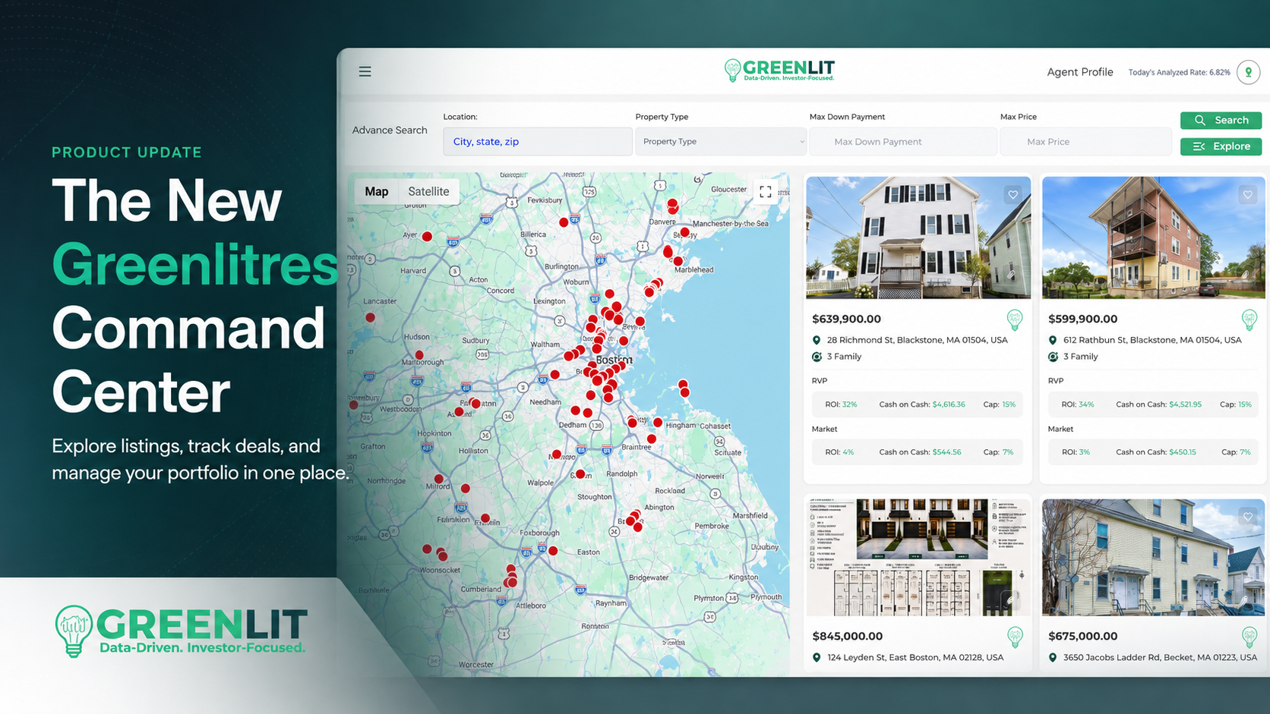Favorite the 28 Richmond St listing
Screen dimensions: 1270x714
1013,195
